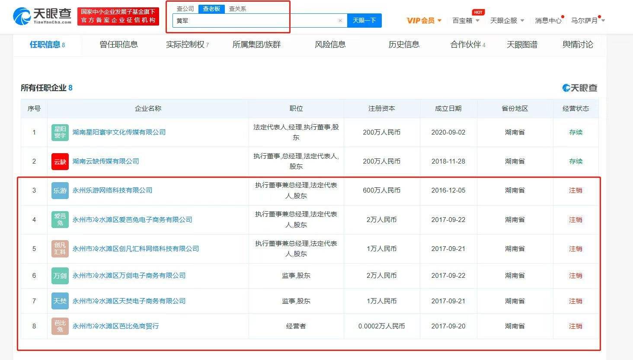The height and width of the screenshot is (360, 633).
Task: Clear the search box with X icon
Action: [340, 20]
